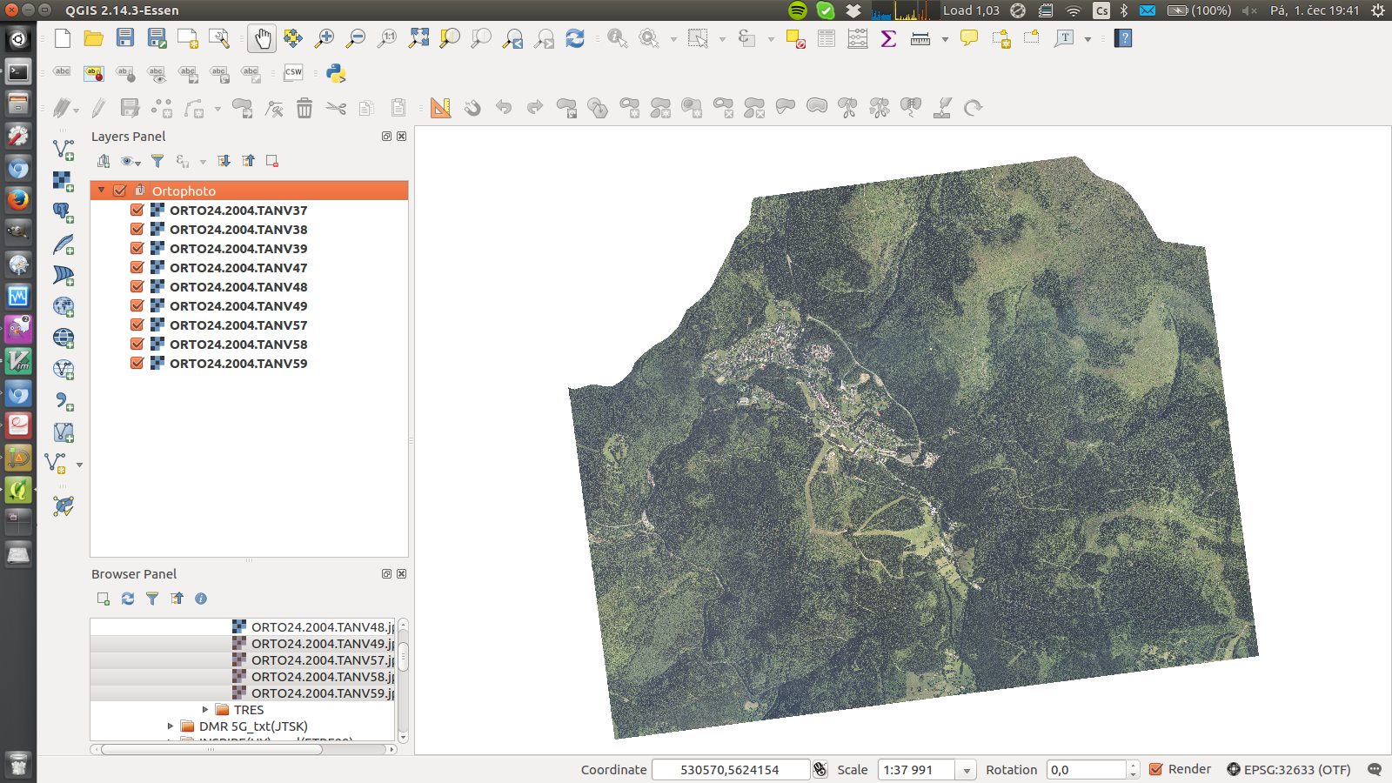
Task: Open Terminal from the Ubuntu launcher
Action: click(18, 71)
